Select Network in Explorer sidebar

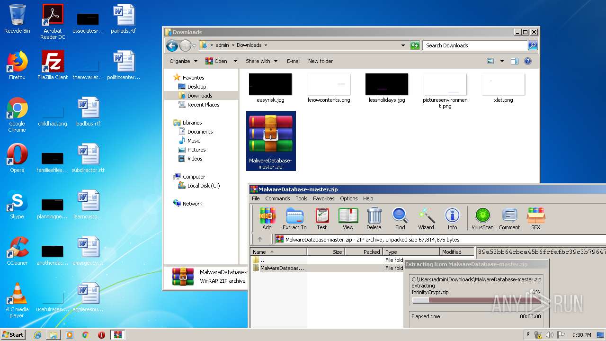(x=192, y=204)
